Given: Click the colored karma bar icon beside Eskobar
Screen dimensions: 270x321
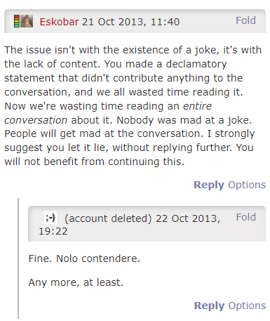Looking at the screenshot, I should [x=17, y=21].
